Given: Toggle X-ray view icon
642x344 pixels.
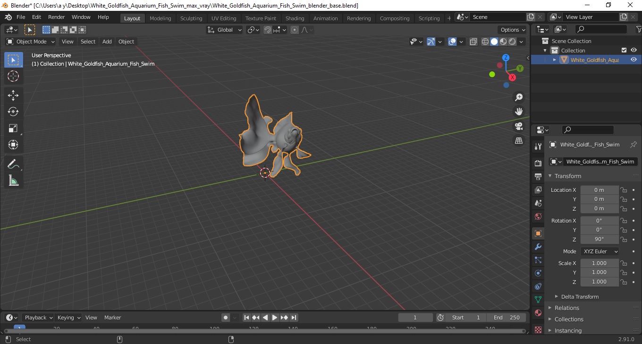Looking at the screenshot, I should 473,42.
